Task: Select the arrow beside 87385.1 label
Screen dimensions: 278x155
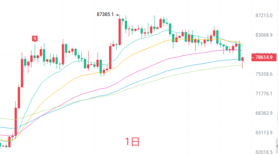Action: click(x=117, y=15)
